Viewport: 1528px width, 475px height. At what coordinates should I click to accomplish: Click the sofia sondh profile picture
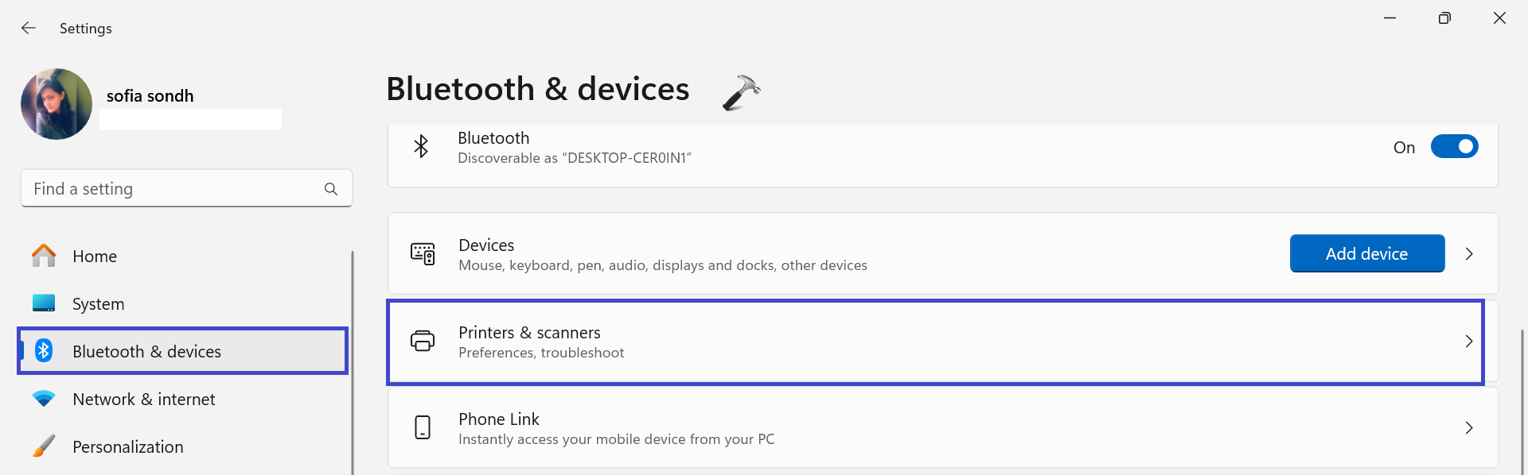[57, 104]
